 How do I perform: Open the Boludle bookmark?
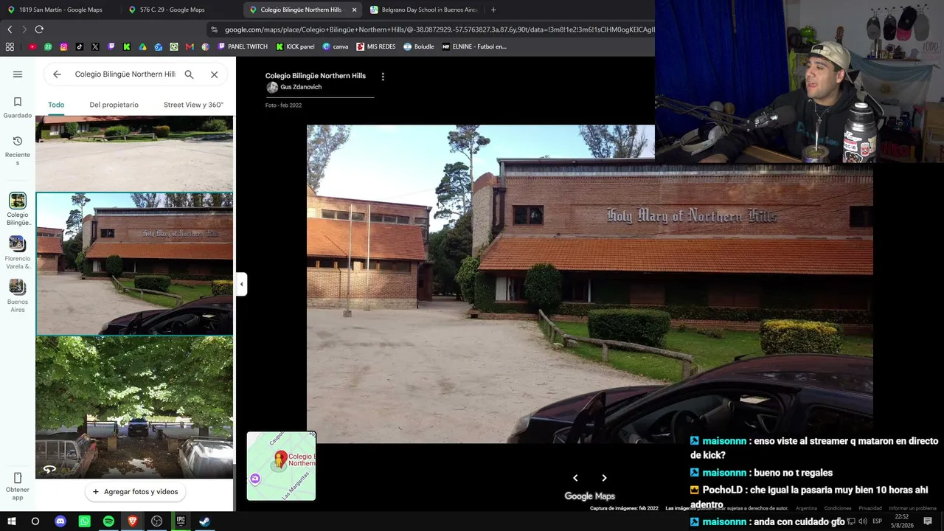click(x=419, y=46)
